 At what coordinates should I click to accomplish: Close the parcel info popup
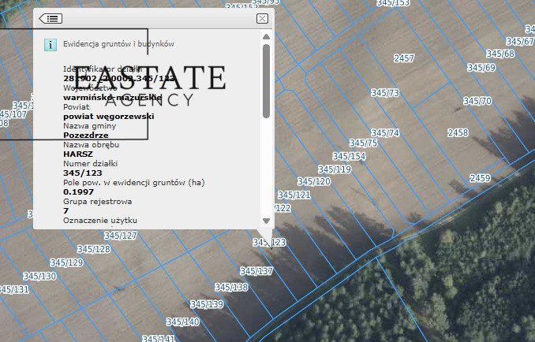tap(262, 18)
